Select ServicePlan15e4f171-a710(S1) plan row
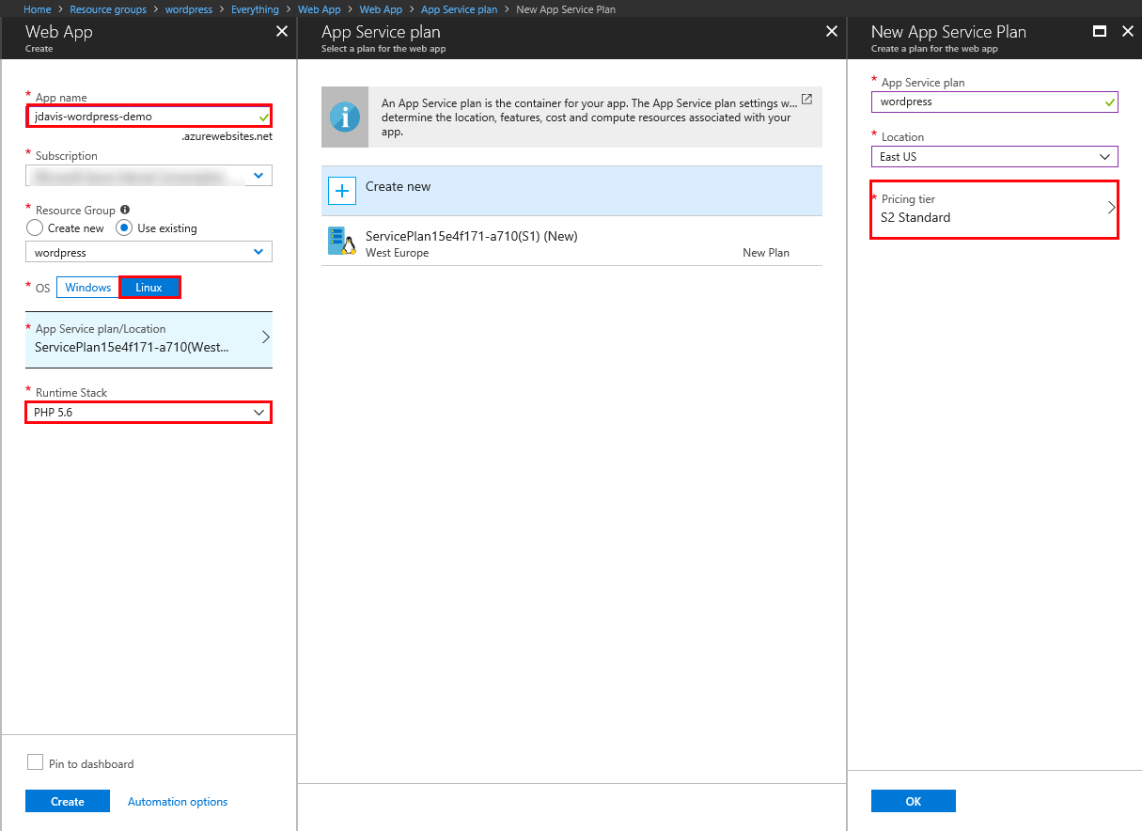Viewport: 1142px width, 831px height. [571, 243]
